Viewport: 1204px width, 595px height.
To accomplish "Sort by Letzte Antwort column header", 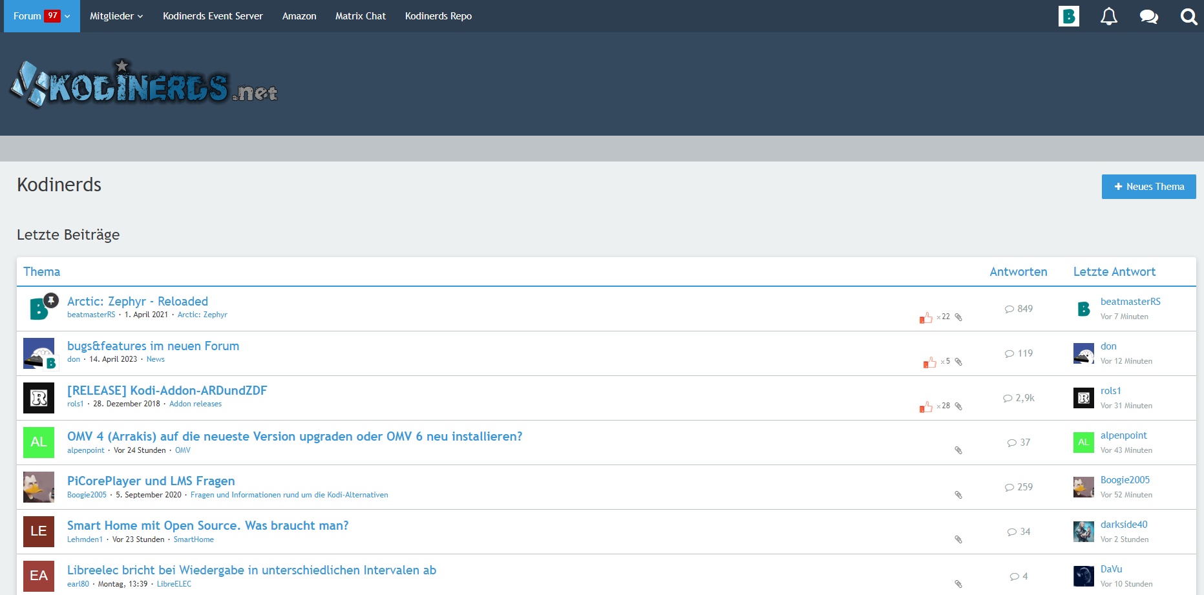I will coord(1114,271).
